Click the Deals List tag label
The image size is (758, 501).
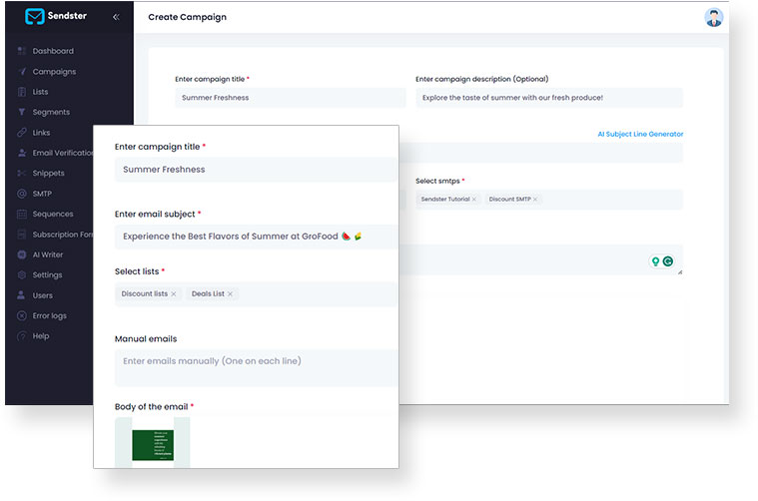[208, 293]
